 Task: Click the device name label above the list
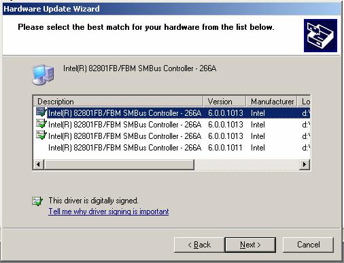click(x=139, y=68)
